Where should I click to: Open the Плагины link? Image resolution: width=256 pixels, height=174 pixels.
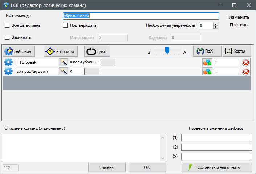click(239, 25)
